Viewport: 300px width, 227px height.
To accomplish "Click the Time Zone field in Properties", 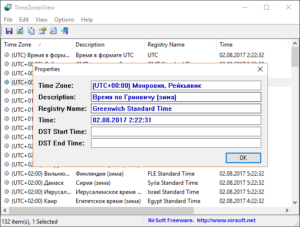I will (x=176, y=85).
